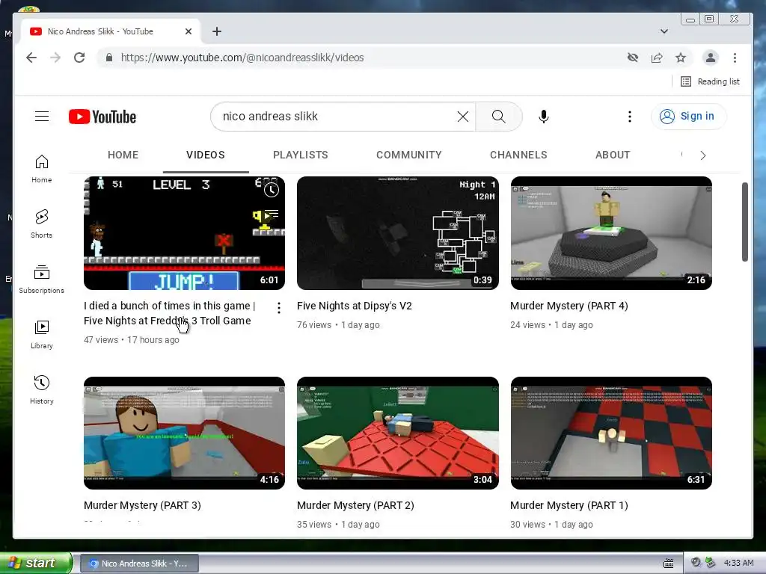Click the Night 1 12AM dark thumbnail
766x574 pixels.
click(x=398, y=233)
